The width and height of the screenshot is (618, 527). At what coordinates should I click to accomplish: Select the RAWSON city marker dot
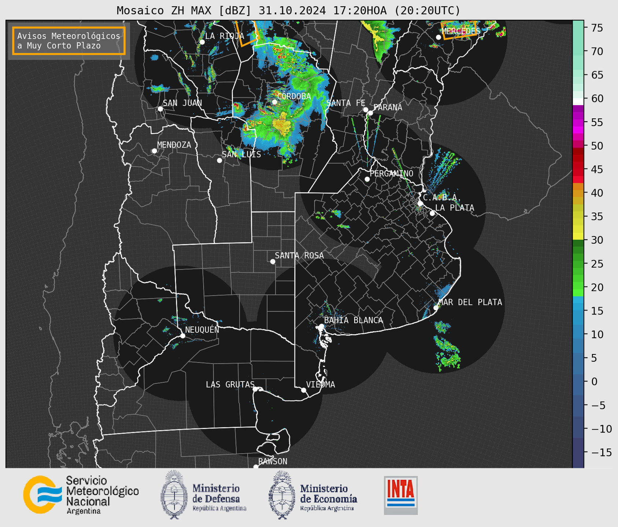click(x=256, y=467)
